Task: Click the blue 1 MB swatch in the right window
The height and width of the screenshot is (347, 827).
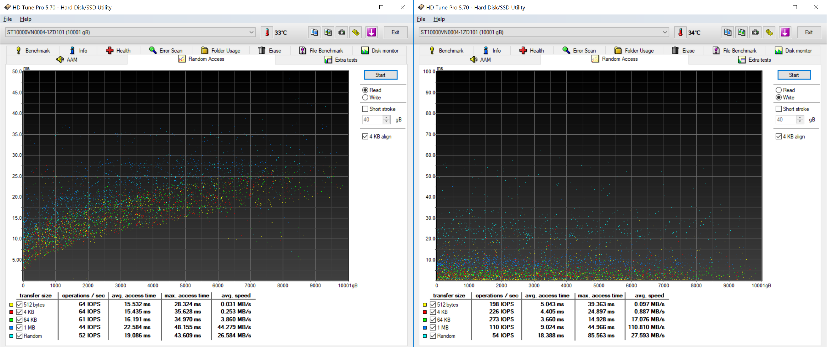Action: (425, 328)
